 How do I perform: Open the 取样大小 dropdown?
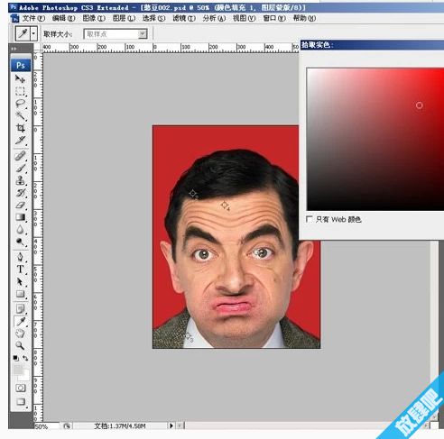click(116, 34)
